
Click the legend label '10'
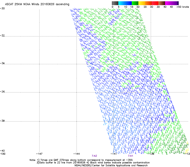126,7
